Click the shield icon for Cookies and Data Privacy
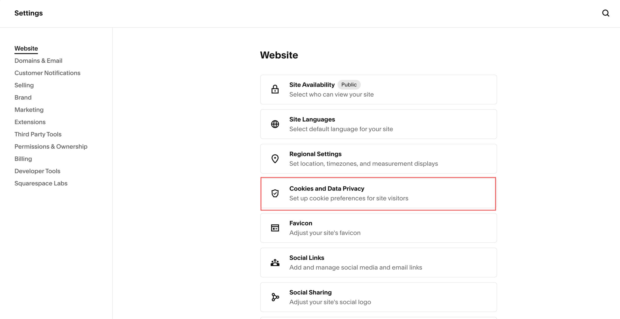 click(275, 193)
